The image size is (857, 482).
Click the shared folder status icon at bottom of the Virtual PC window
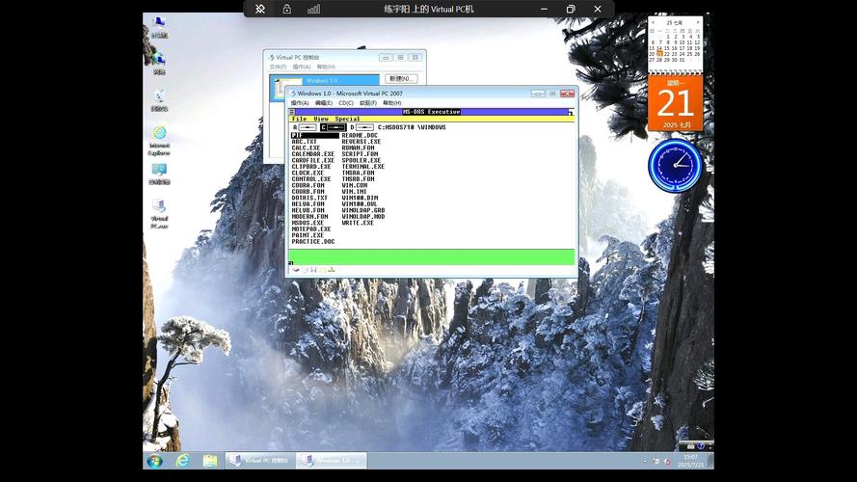(x=323, y=270)
